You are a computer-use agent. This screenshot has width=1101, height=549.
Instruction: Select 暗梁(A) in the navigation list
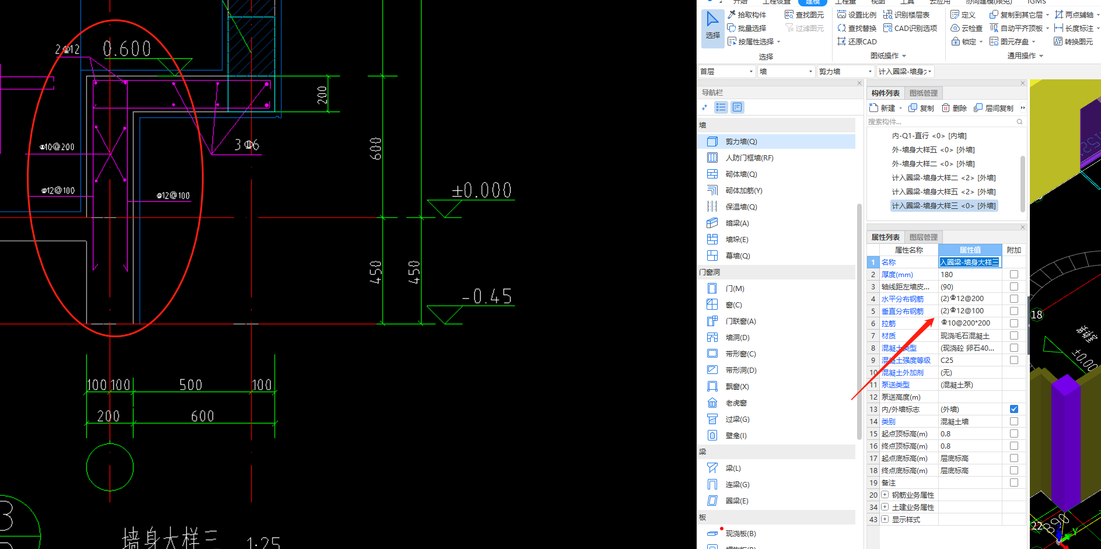pos(777,223)
